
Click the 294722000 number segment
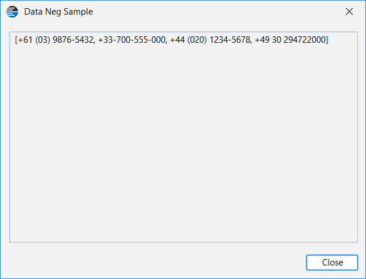[x=305, y=40]
